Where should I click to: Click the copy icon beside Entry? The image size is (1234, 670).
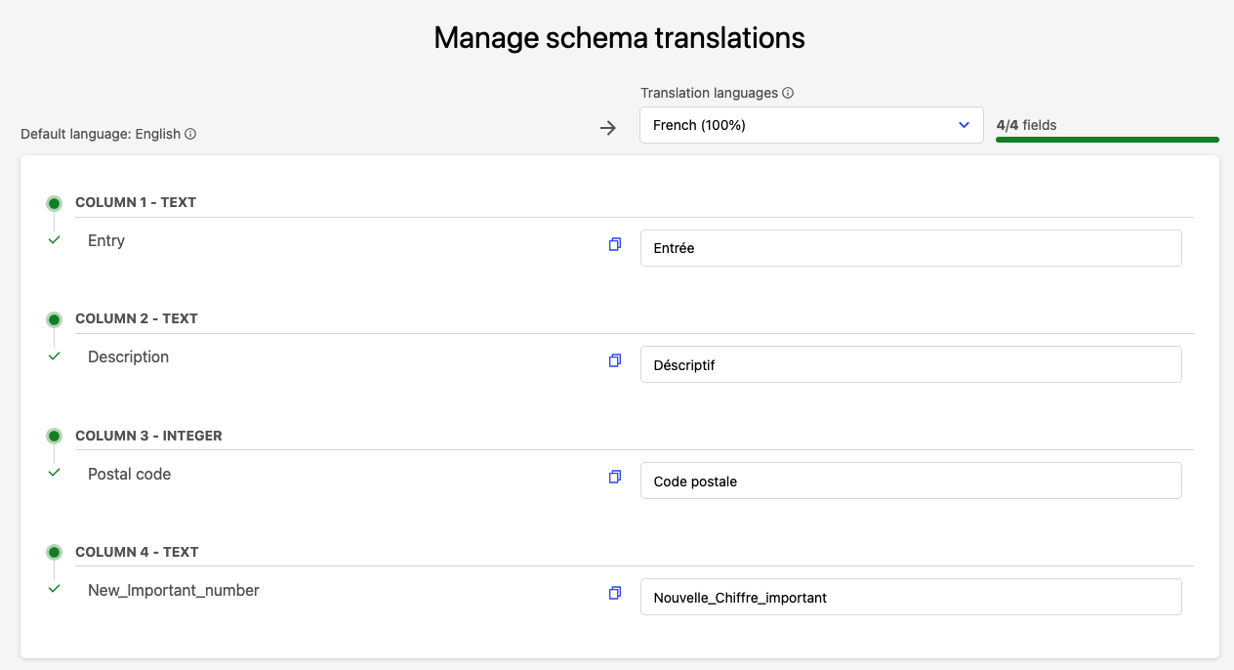click(x=615, y=244)
